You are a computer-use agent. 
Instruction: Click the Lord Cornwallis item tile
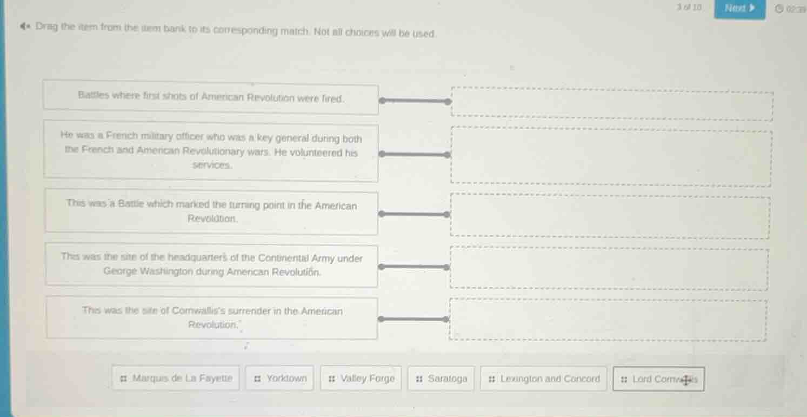(659, 379)
